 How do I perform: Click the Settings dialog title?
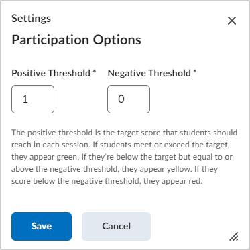(32, 19)
